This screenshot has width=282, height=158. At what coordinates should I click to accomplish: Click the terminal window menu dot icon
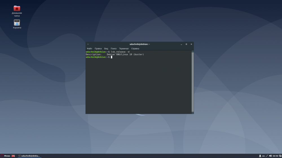tap(88, 44)
